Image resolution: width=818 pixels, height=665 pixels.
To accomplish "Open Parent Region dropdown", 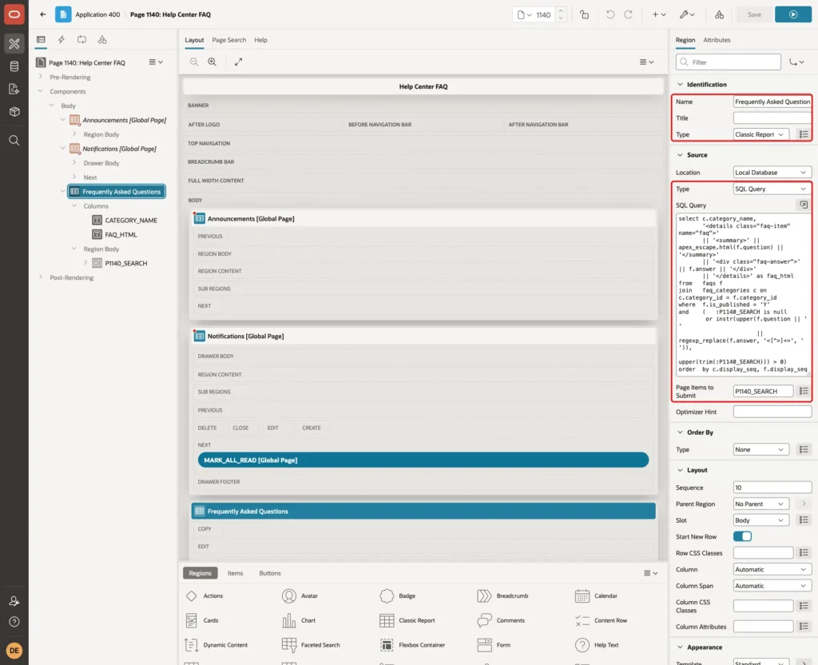I will 760,504.
